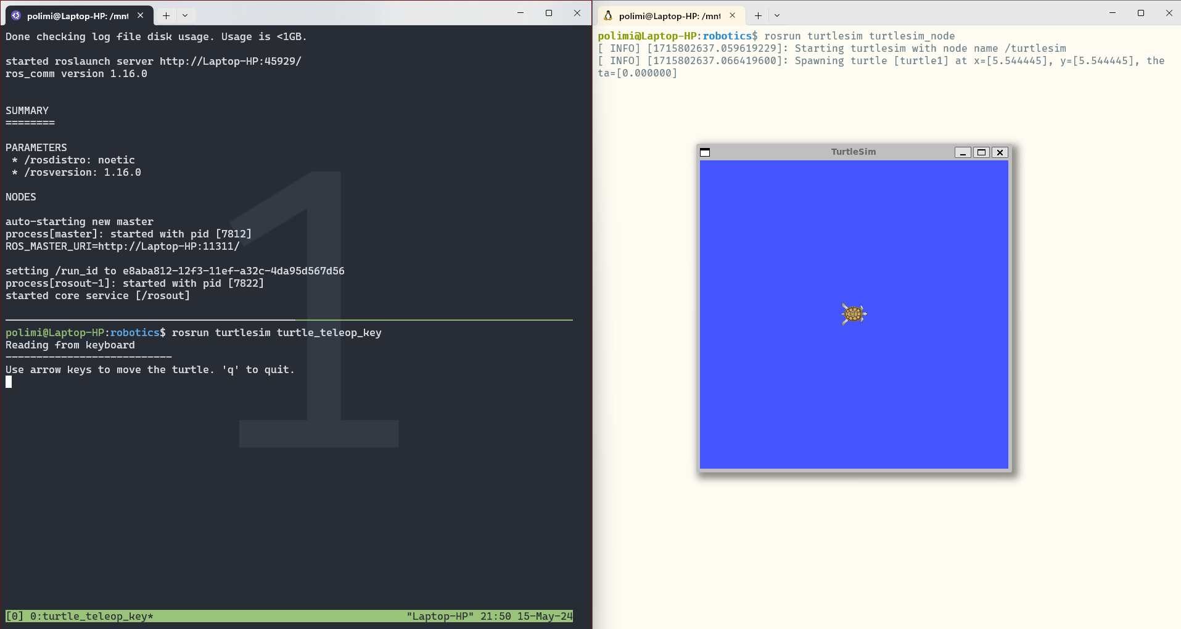
Task: Click the ROS_MASTER_URI address http://Laptop-HP:11311/
Action: (168, 246)
